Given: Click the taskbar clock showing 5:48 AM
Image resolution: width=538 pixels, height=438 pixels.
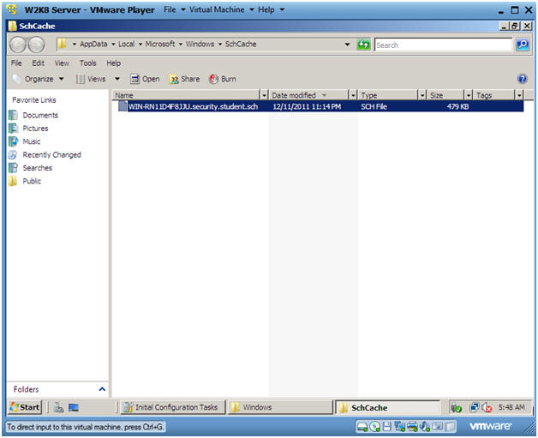Looking at the screenshot, I should tap(511, 407).
